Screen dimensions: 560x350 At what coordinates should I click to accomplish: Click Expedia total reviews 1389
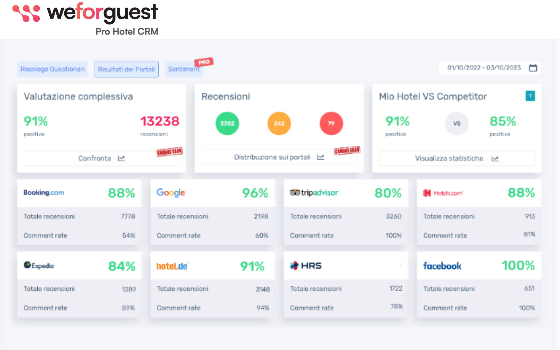[129, 289]
